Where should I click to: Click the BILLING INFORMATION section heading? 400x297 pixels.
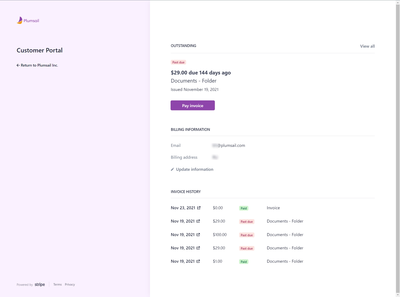coord(190,130)
